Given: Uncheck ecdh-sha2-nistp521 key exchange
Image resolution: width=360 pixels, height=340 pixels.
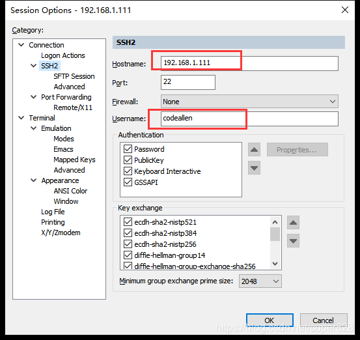Looking at the screenshot, I should coord(128,222).
